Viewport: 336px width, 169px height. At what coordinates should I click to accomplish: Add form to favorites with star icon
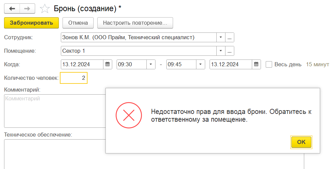(44, 9)
